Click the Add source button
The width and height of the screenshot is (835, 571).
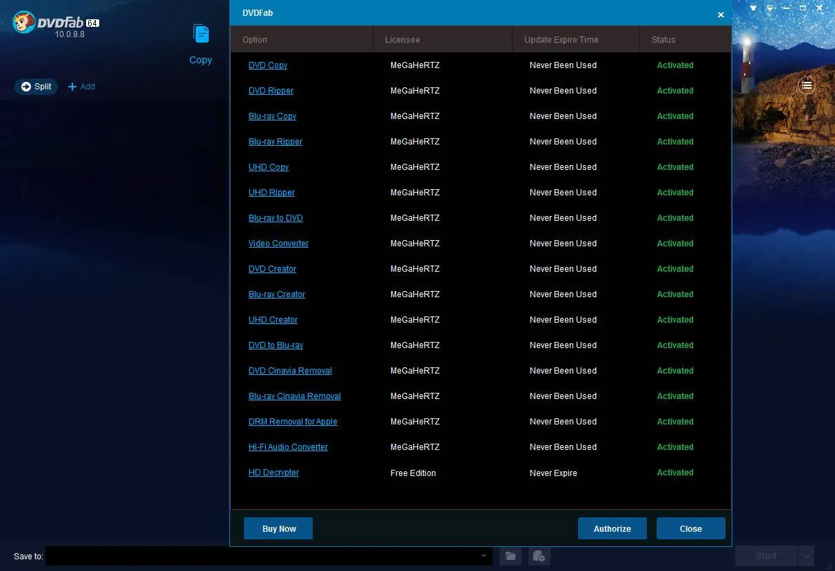(x=81, y=87)
